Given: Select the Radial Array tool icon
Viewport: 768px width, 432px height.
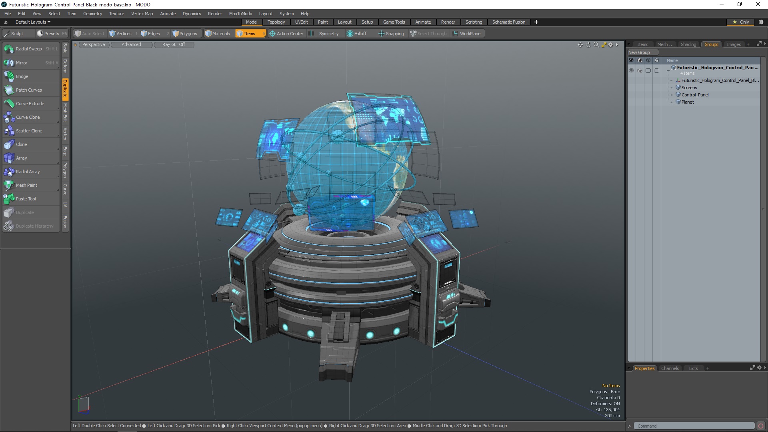Looking at the screenshot, I should pos(9,172).
